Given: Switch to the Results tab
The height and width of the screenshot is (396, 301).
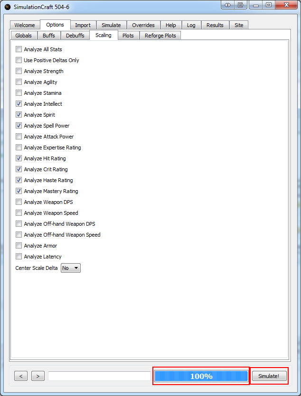Looking at the screenshot, I should [215, 25].
